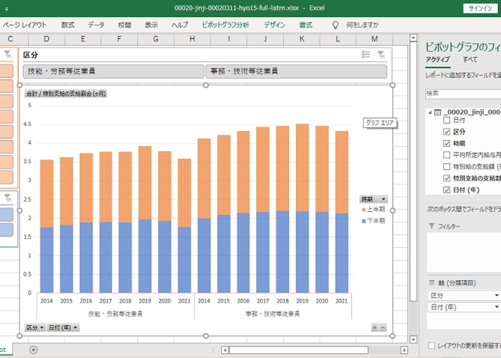Image resolution: width=501 pixels, height=358 pixels.
Task: Add a new sheet with plus icon
Action: point(34,350)
